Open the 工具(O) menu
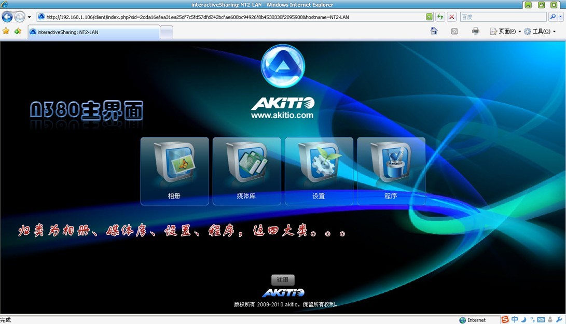This screenshot has width=566, height=324. 540,32
